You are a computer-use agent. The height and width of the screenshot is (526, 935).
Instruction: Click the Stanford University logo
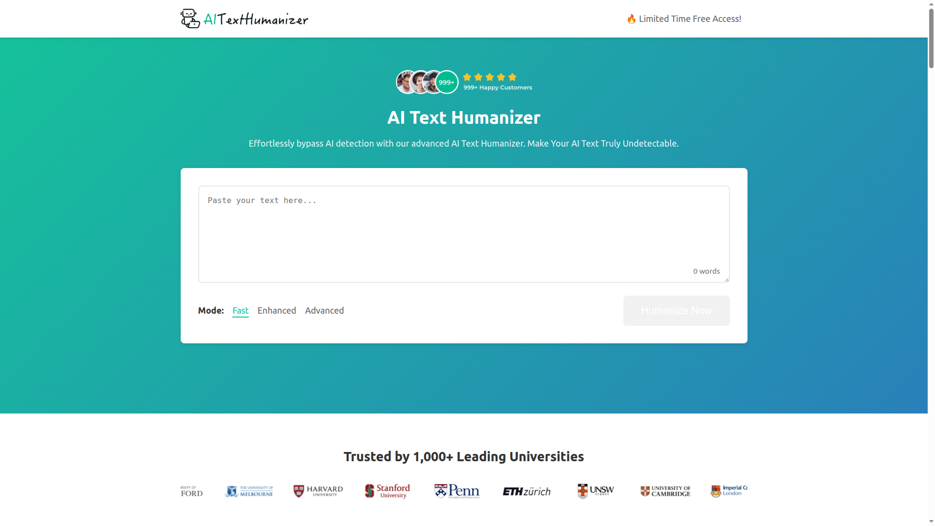(x=387, y=491)
